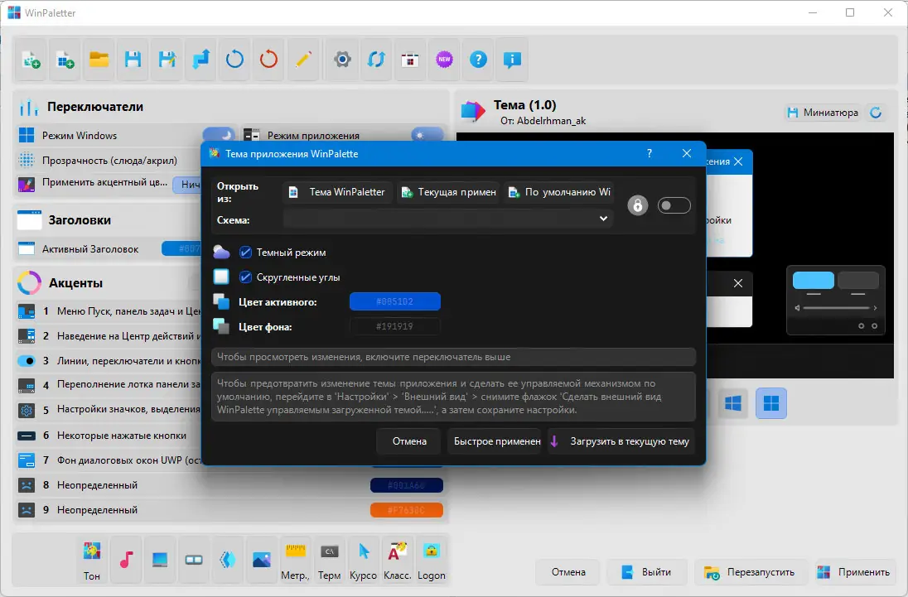Screen dimensions: 908x597
Task: Enable the live preview toggle switch in dialog
Action: [x=674, y=205]
